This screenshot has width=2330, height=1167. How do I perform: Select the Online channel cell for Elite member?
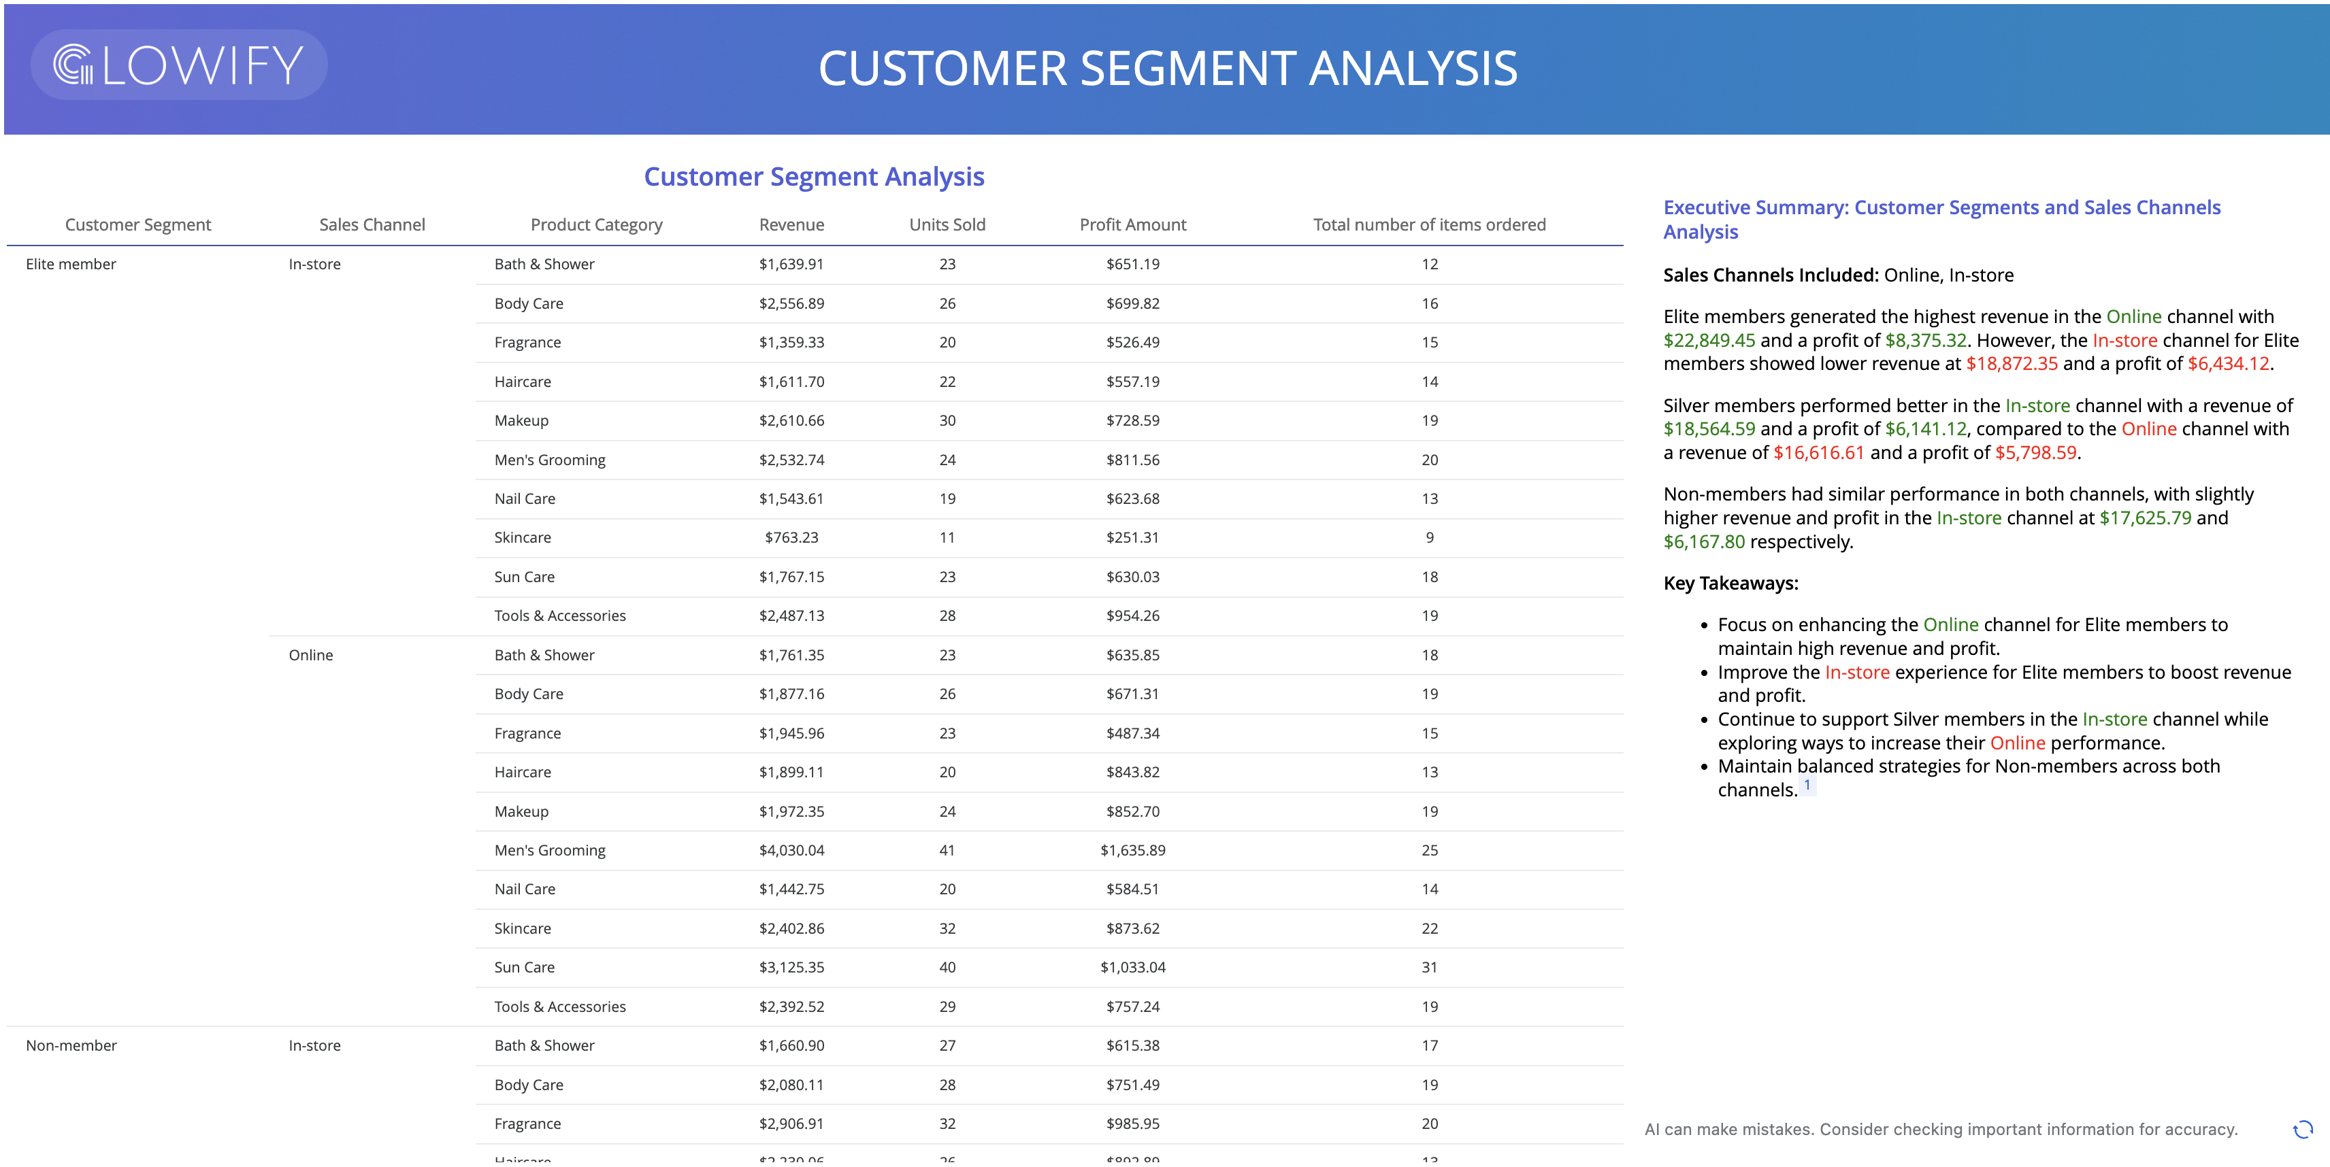point(310,654)
